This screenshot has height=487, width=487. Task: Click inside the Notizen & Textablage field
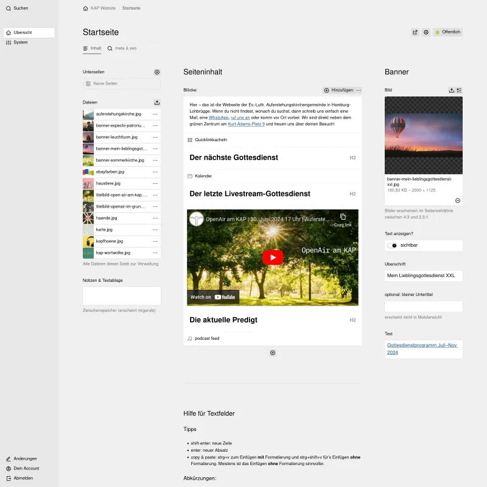click(x=121, y=295)
